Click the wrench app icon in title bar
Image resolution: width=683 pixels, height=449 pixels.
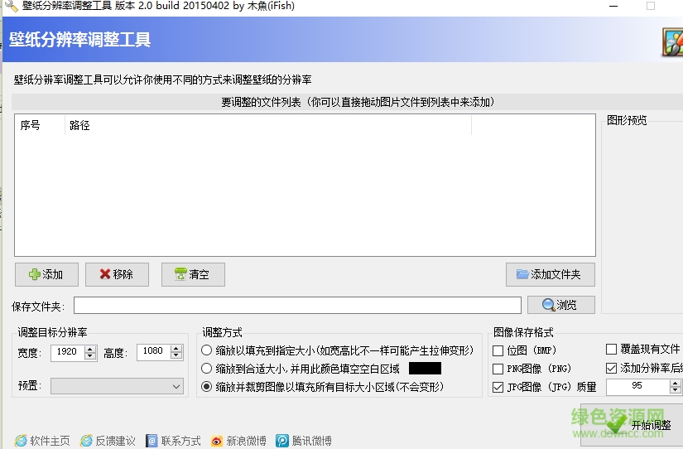[x=12, y=6]
